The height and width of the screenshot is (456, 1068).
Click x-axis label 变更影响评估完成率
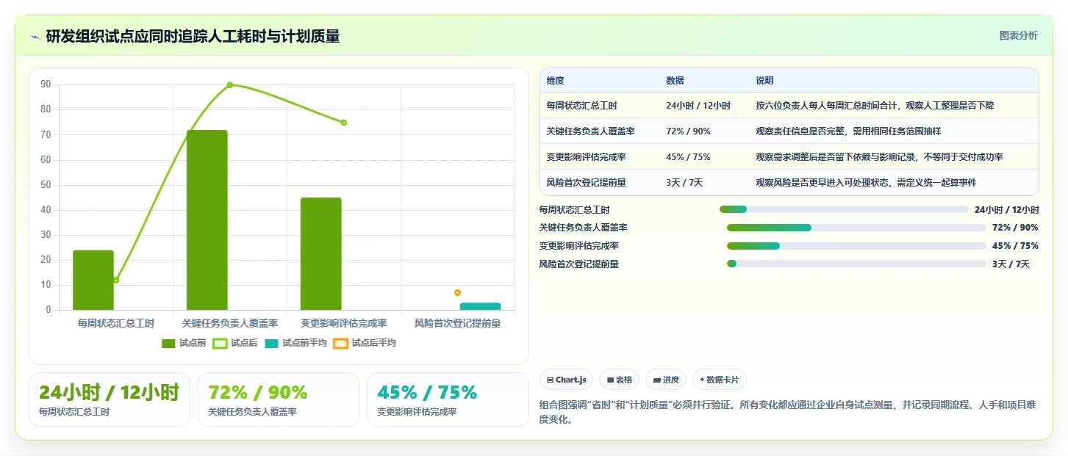(343, 323)
